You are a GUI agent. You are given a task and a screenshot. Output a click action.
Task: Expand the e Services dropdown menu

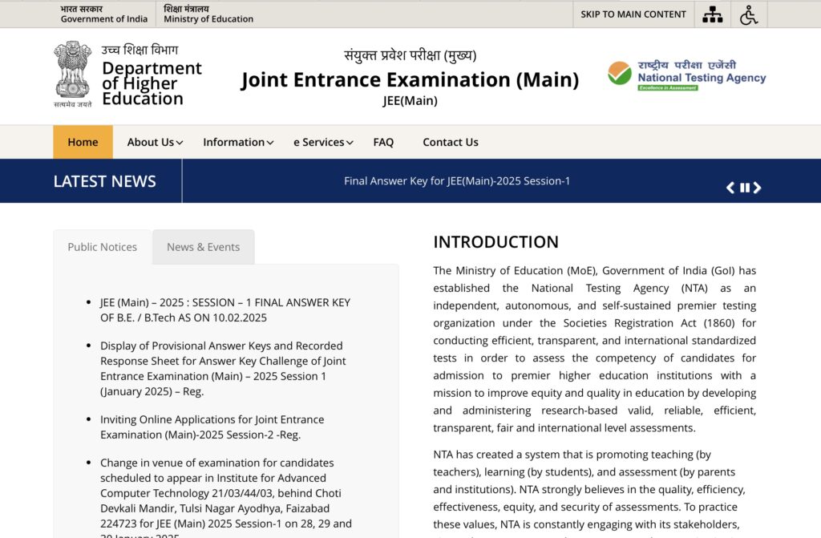[323, 142]
